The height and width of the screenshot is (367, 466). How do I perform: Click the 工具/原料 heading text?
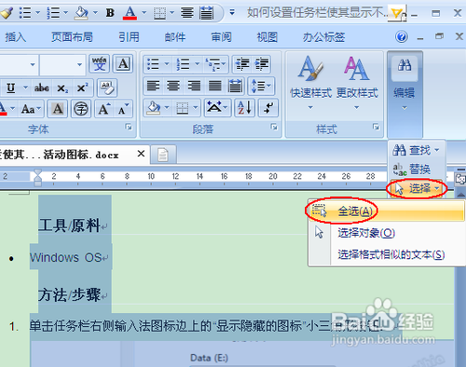(x=69, y=225)
